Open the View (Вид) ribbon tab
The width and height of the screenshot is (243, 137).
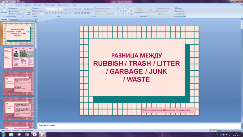tap(75, 5)
